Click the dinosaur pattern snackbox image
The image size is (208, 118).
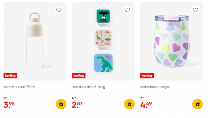(103, 38)
